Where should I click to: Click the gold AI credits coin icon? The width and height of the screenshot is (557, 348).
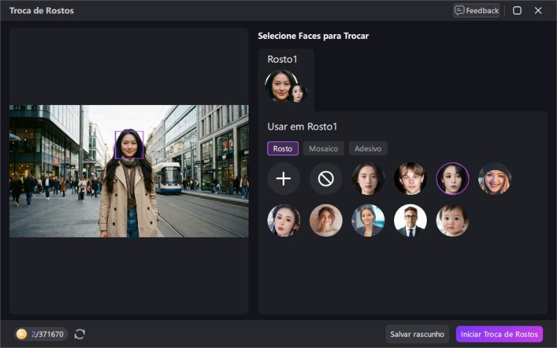point(22,334)
